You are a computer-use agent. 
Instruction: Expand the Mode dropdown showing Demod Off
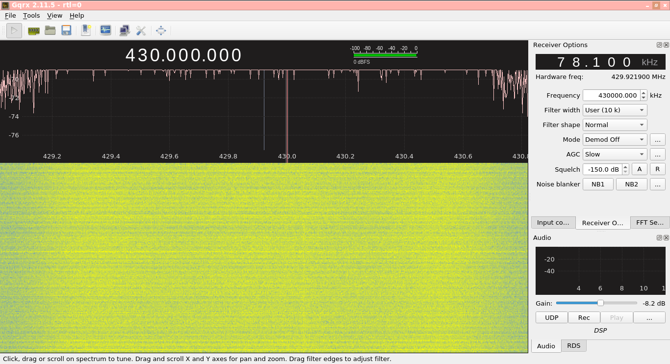[615, 139]
